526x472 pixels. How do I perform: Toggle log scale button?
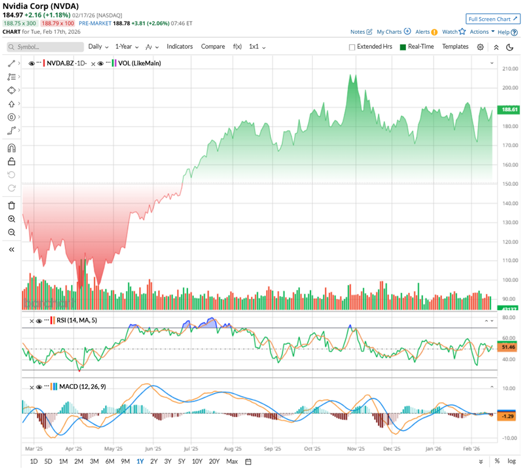click(x=511, y=462)
